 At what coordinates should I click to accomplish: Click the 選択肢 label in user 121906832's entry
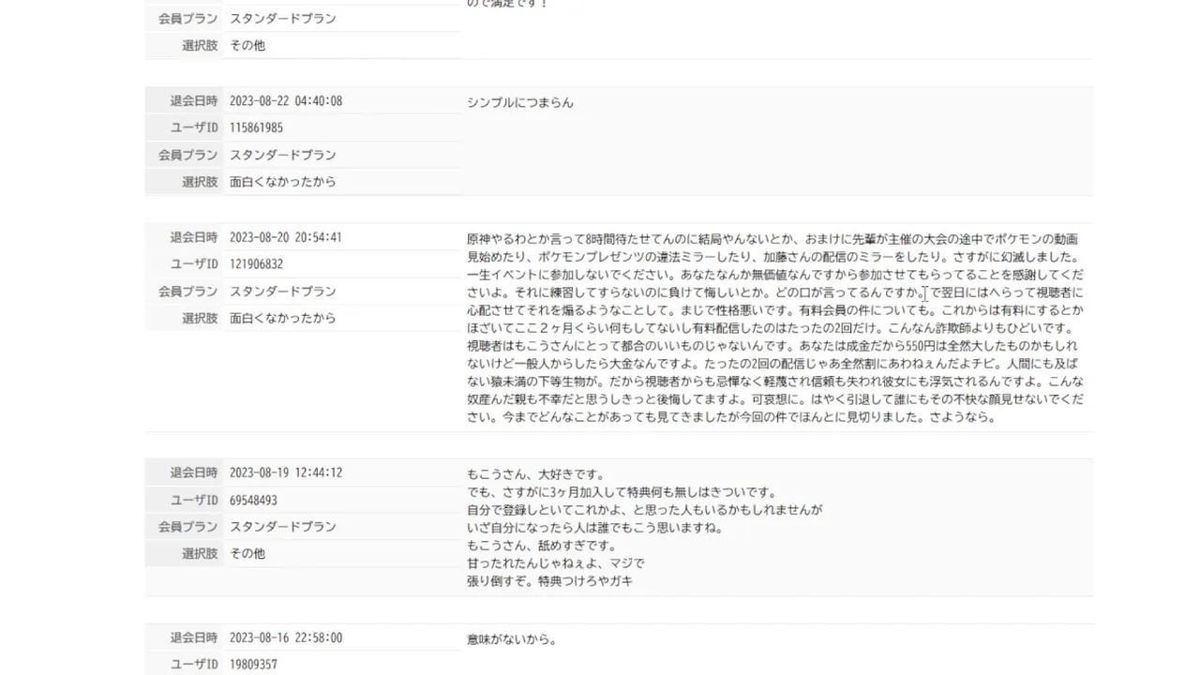click(200, 319)
